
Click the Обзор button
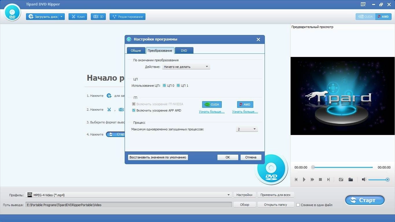click(245, 205)
